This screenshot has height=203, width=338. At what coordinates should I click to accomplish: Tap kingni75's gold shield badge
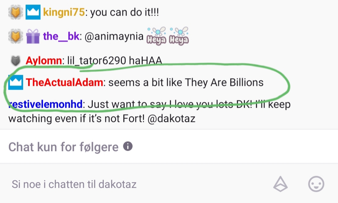tap(16, 12)
